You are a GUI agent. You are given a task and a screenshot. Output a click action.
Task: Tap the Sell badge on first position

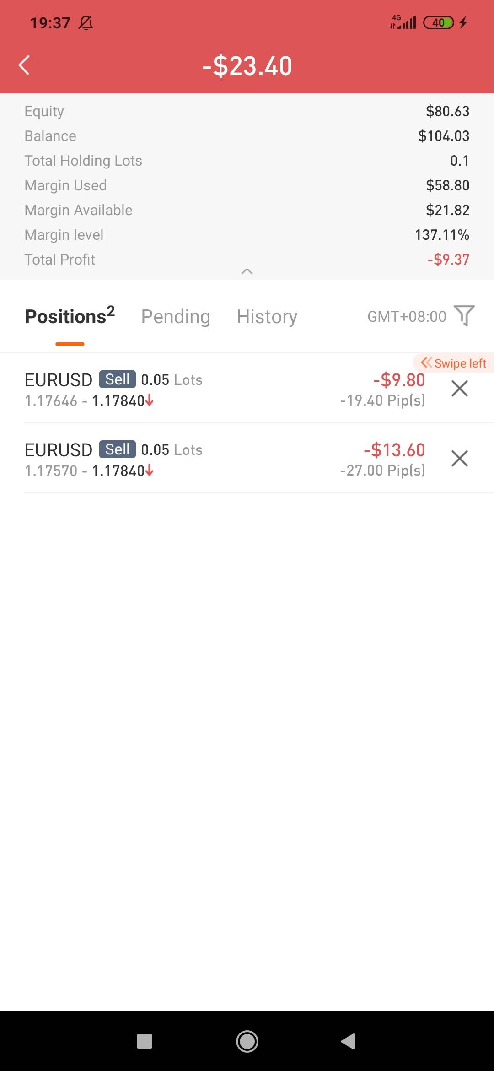click(x=117, y=379)
